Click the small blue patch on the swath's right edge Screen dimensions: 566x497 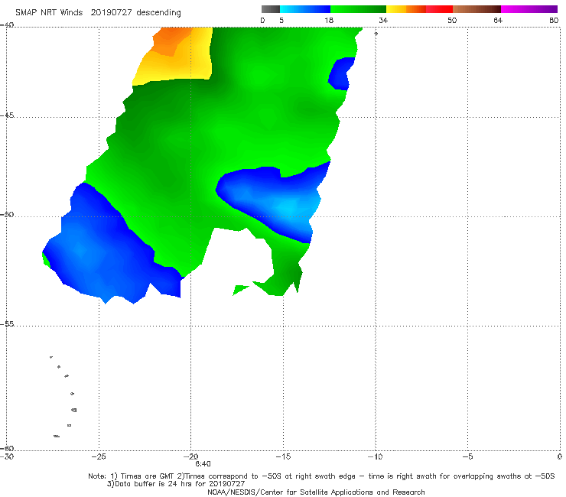[340, 74]
